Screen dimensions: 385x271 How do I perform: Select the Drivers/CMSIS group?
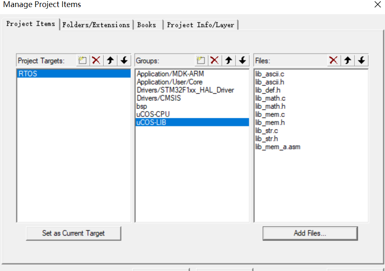[x=192, y=98]
